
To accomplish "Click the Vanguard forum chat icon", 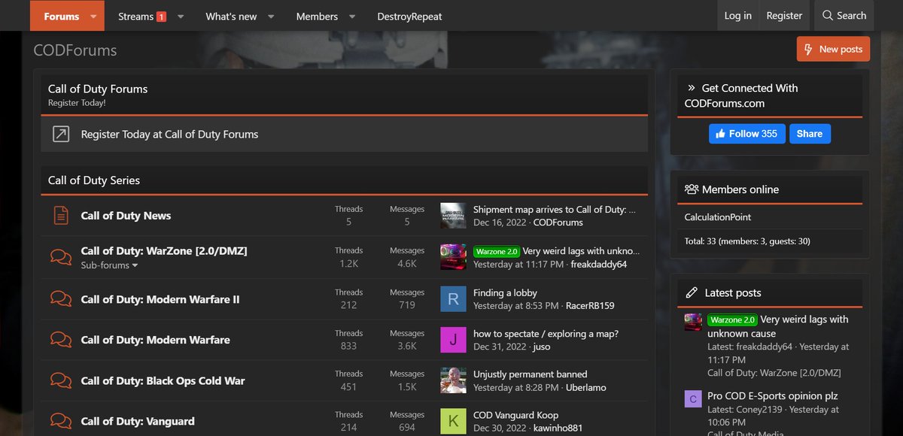I will 61,421.
